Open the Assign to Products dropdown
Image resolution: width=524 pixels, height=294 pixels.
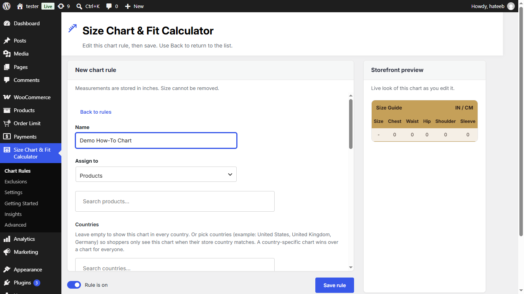156,174
